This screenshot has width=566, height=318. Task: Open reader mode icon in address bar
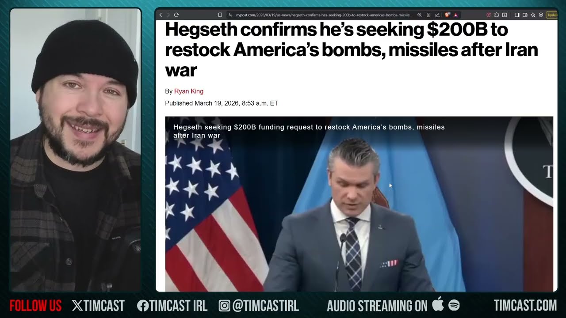click(428, 15)
